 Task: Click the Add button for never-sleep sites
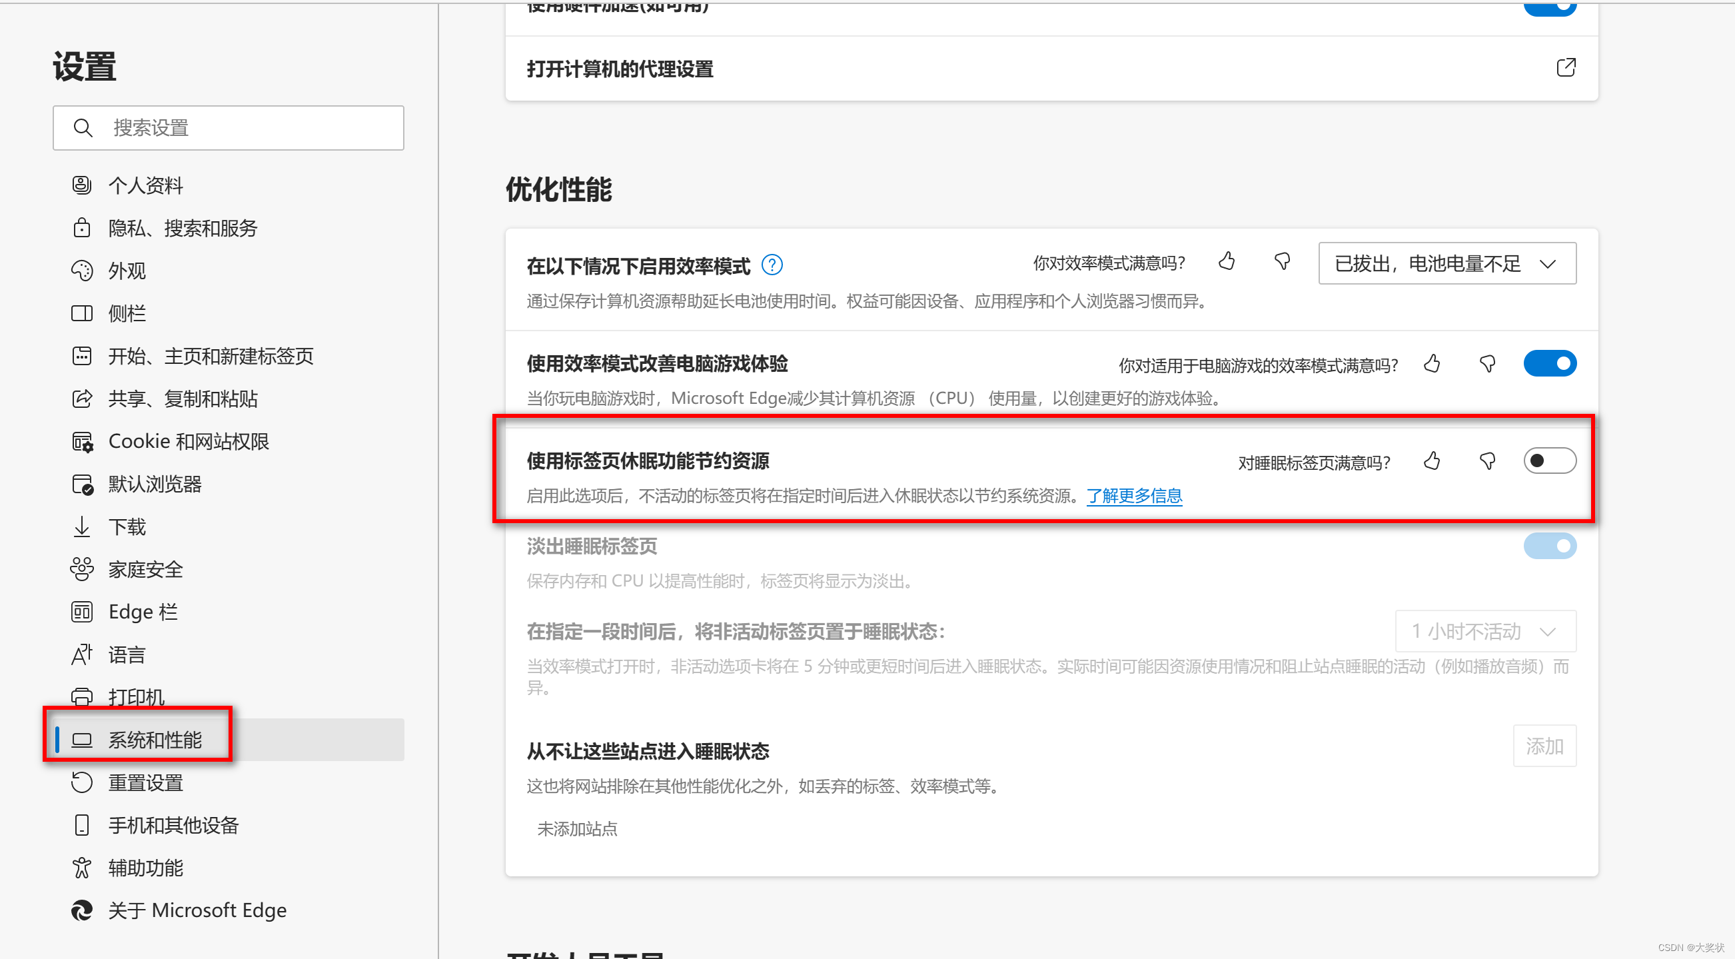click(x=1544, y=746)
